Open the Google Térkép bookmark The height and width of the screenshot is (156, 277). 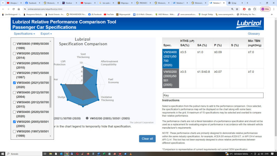[206, 14]
